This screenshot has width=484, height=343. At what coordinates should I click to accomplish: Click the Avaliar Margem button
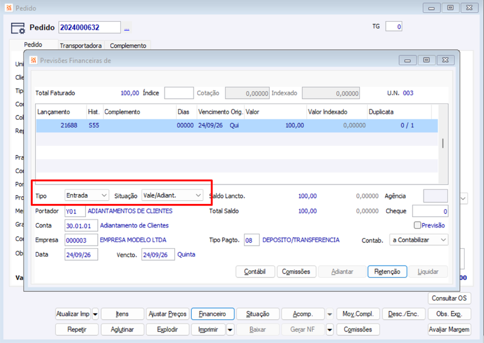tap(449, 330)
